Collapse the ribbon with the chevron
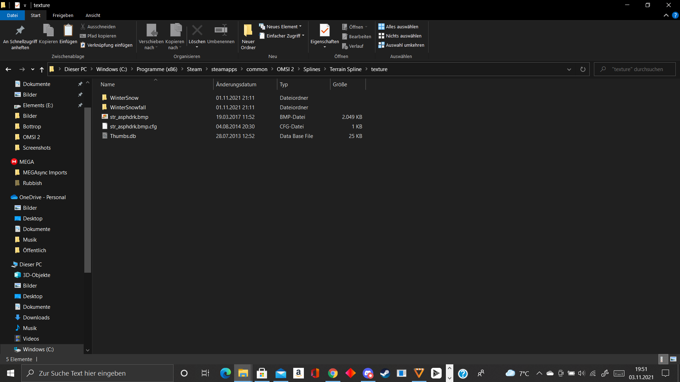 pyautogui.click(x=666, y=15)
